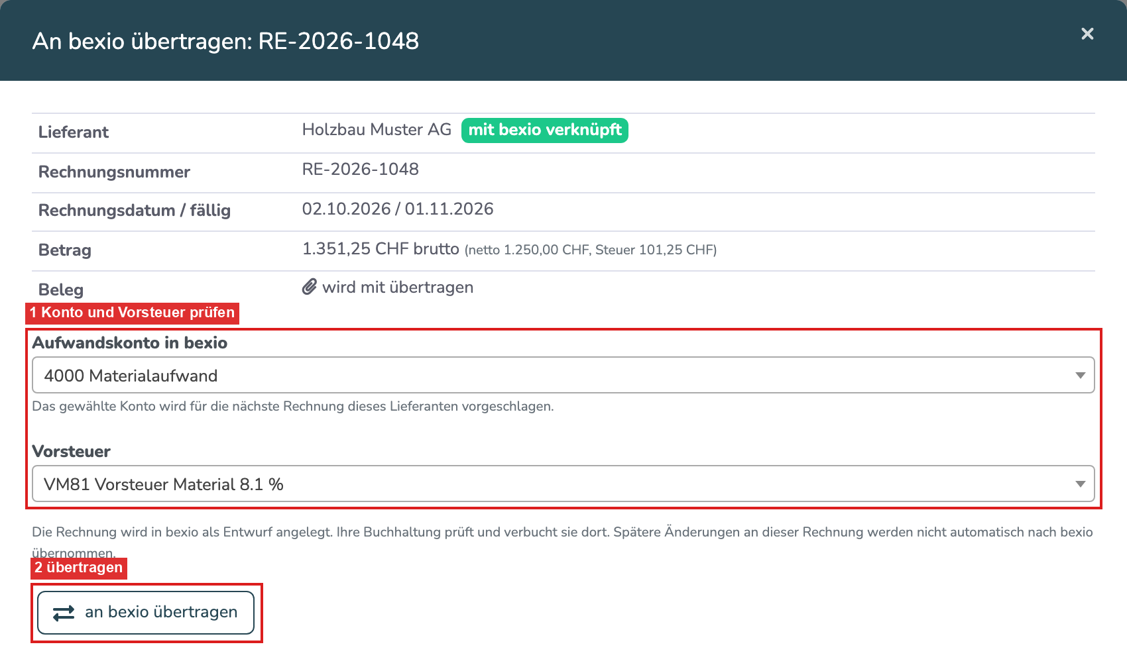Click supplier name 'Holzbau Muster AG'
The image size is (1127, 669).
[377, 130]
